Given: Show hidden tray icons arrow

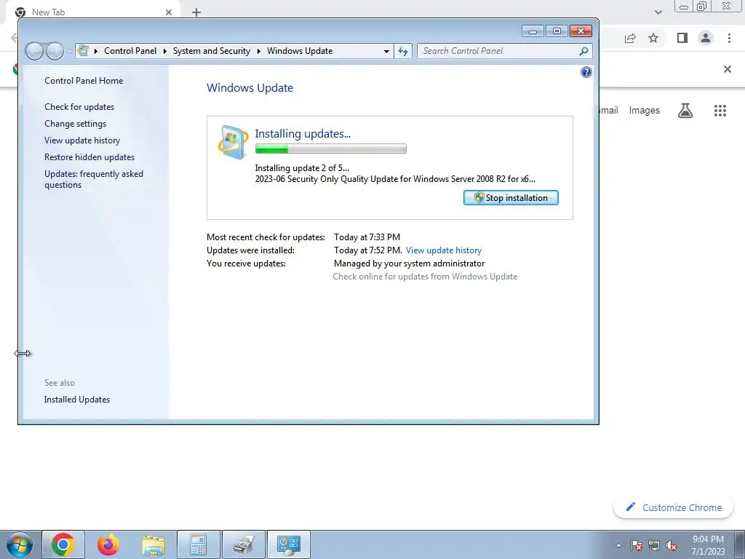Looking at the screenshot, I should [618, 545].
